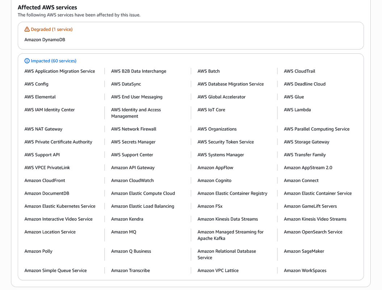The height and width of the screenshot is (290, 382).
Task: Select AWS Secrets Manager
Action: 133,142
